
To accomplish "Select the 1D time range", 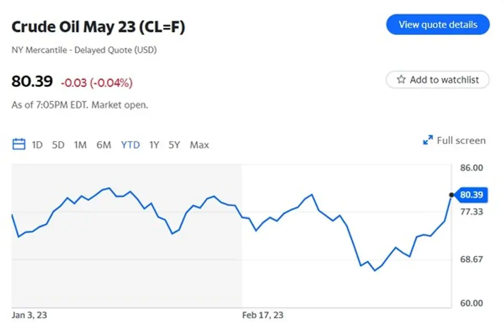I will [x=37, y=144].
